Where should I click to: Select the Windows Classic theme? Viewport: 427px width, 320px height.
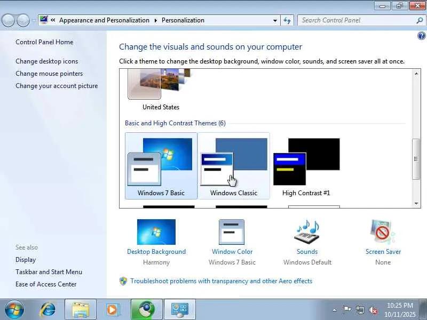click(x=234, y=166)
